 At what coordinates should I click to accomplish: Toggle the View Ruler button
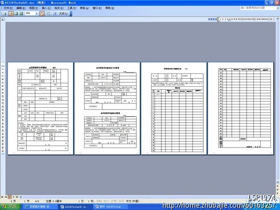pos(42,14)
